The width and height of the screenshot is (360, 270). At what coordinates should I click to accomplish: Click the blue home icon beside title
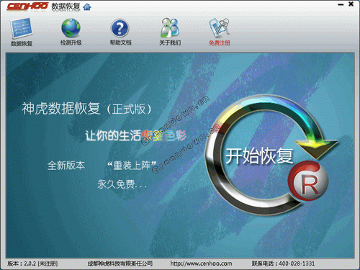pyautogui.click(x=87, y=7)
